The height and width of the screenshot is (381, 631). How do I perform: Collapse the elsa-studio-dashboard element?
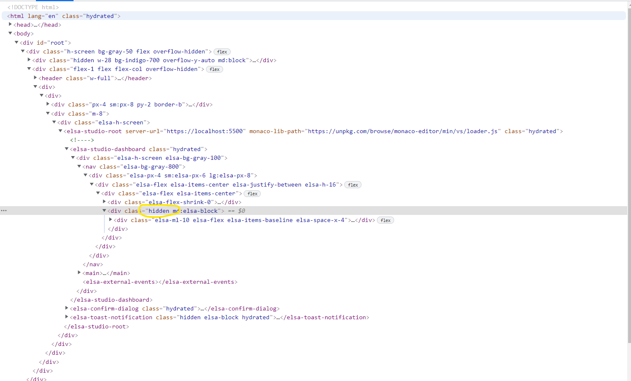pyautogui.click(x=67, y=149)
